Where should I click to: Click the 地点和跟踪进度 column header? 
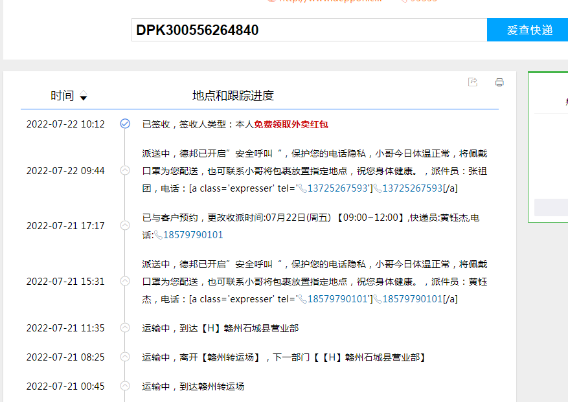click(x=233, y=96)
